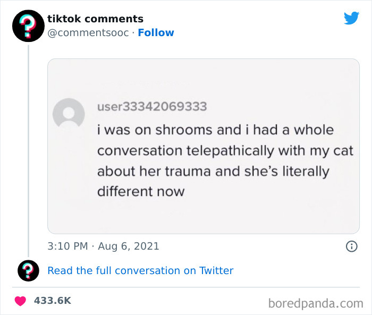Image resolution: width=372 pixels, height=315 pixels.
Task: Click 'conversation telepathically with my cat' line
Action: (225, 150)
